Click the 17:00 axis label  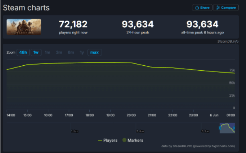point(69,115)
